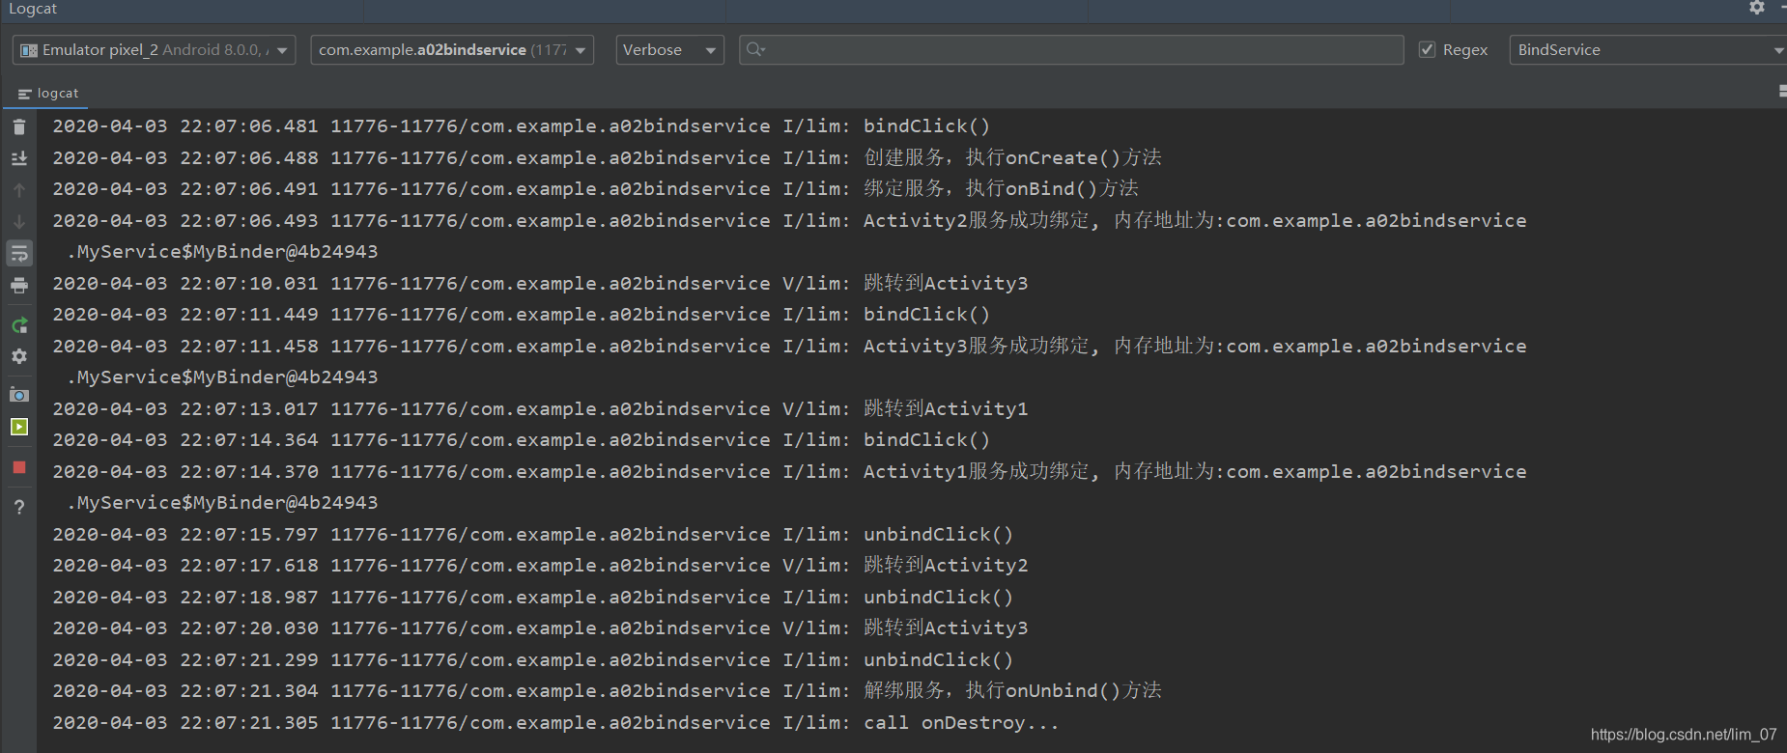Click the first bindClick() log line at 22:07:06.481
1787x753 pixels.
point(522,126)
